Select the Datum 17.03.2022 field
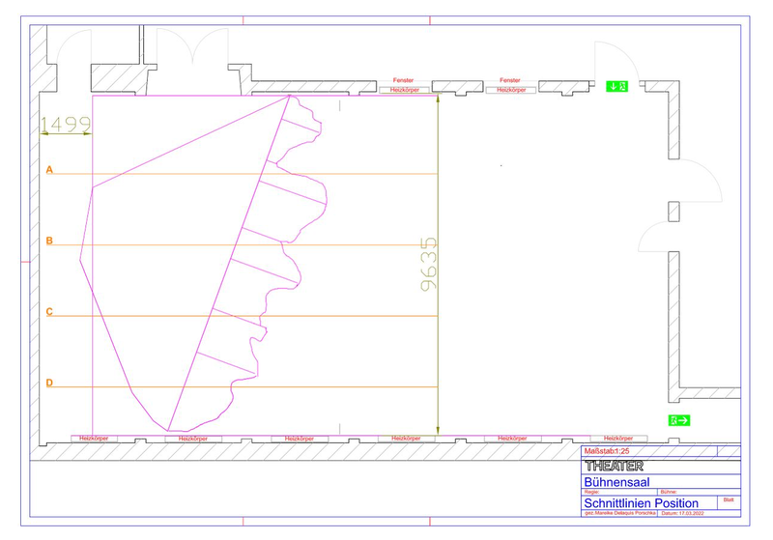 coord(687,513)
